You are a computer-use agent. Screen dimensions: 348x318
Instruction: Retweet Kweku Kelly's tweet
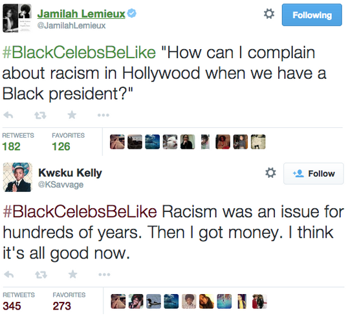[x=41, y=275]
